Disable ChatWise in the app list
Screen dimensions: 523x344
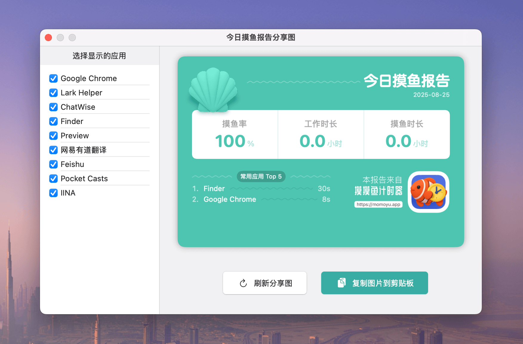(53, 107)
